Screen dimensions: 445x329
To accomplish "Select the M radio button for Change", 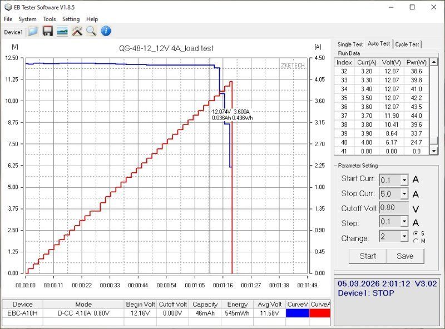I will (x=415, y=241).
